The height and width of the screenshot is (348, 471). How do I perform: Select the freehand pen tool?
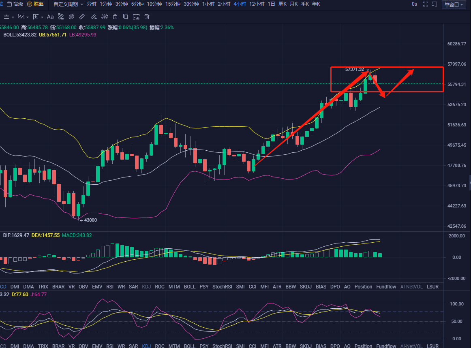93,17
